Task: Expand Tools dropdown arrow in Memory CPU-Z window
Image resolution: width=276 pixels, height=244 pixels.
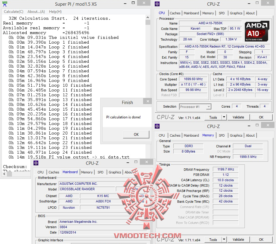Action: tap(224, 240)
